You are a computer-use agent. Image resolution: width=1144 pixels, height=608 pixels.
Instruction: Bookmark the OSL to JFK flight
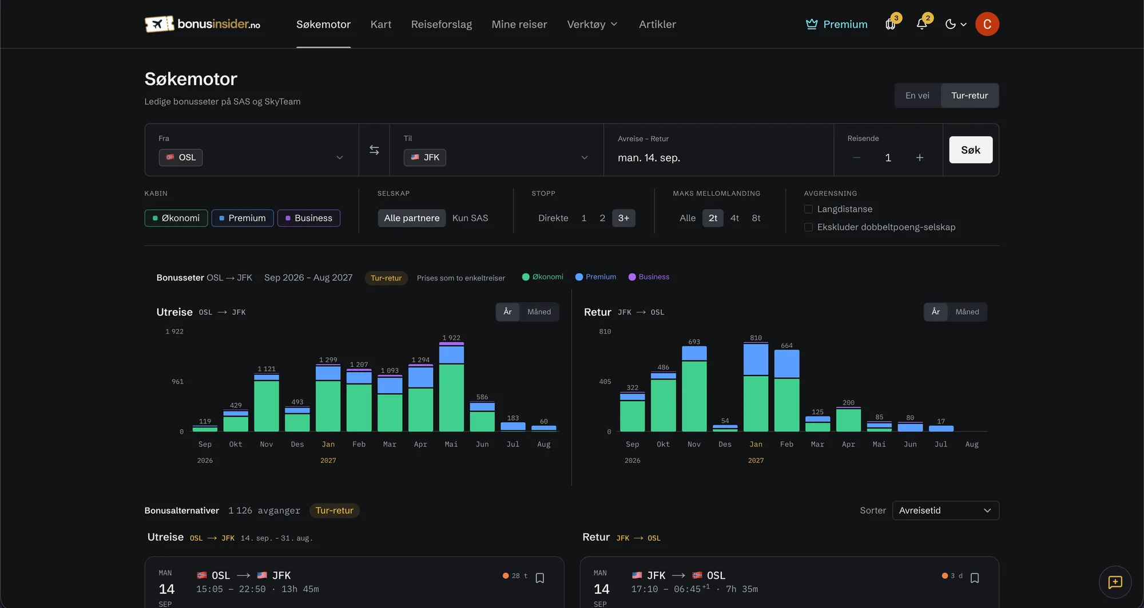pyautogui.click(x=539, y=578)
